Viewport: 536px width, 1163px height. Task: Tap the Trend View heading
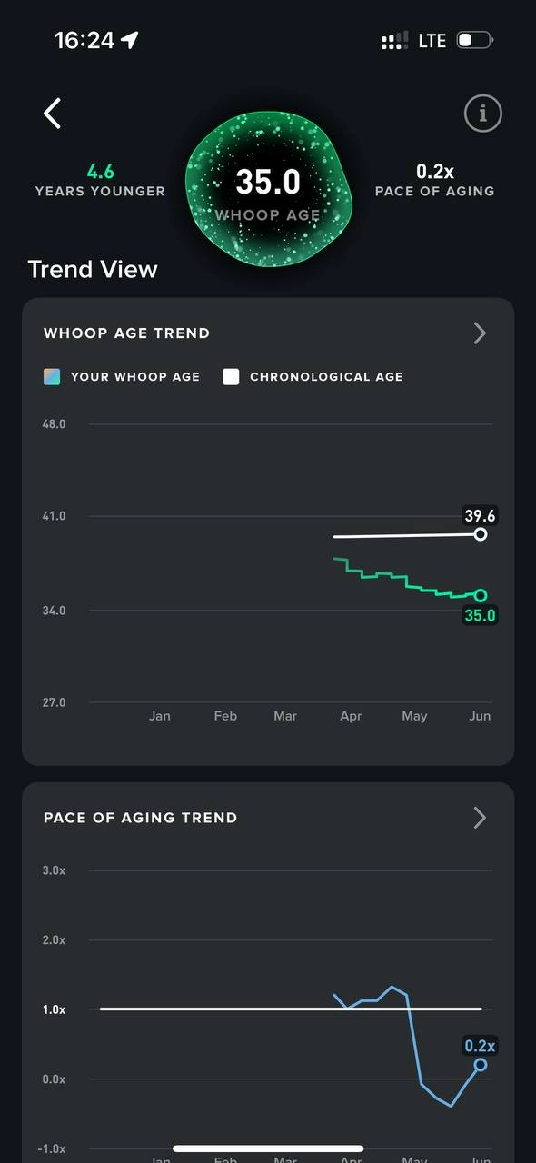pos(93,269)
